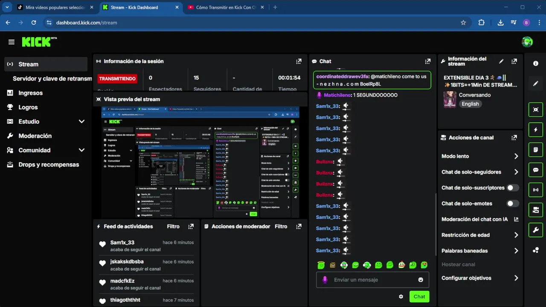Click follower jskakskdbsba in activity feed
546x307 pixels.
[x=127, y=262]
